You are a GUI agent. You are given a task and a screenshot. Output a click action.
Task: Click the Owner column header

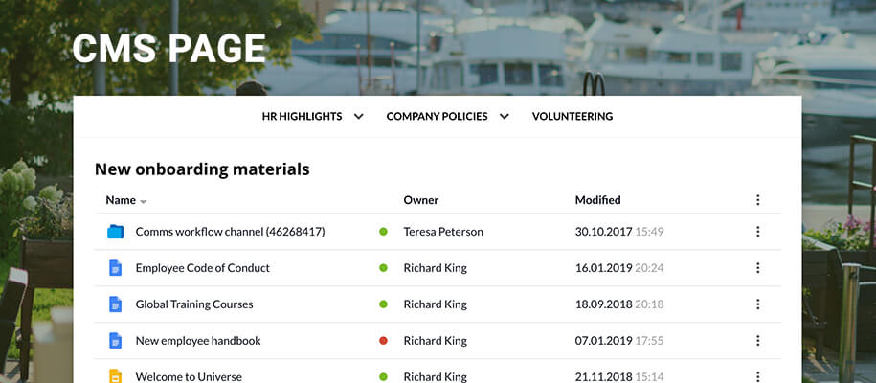[x=420, y=200]
